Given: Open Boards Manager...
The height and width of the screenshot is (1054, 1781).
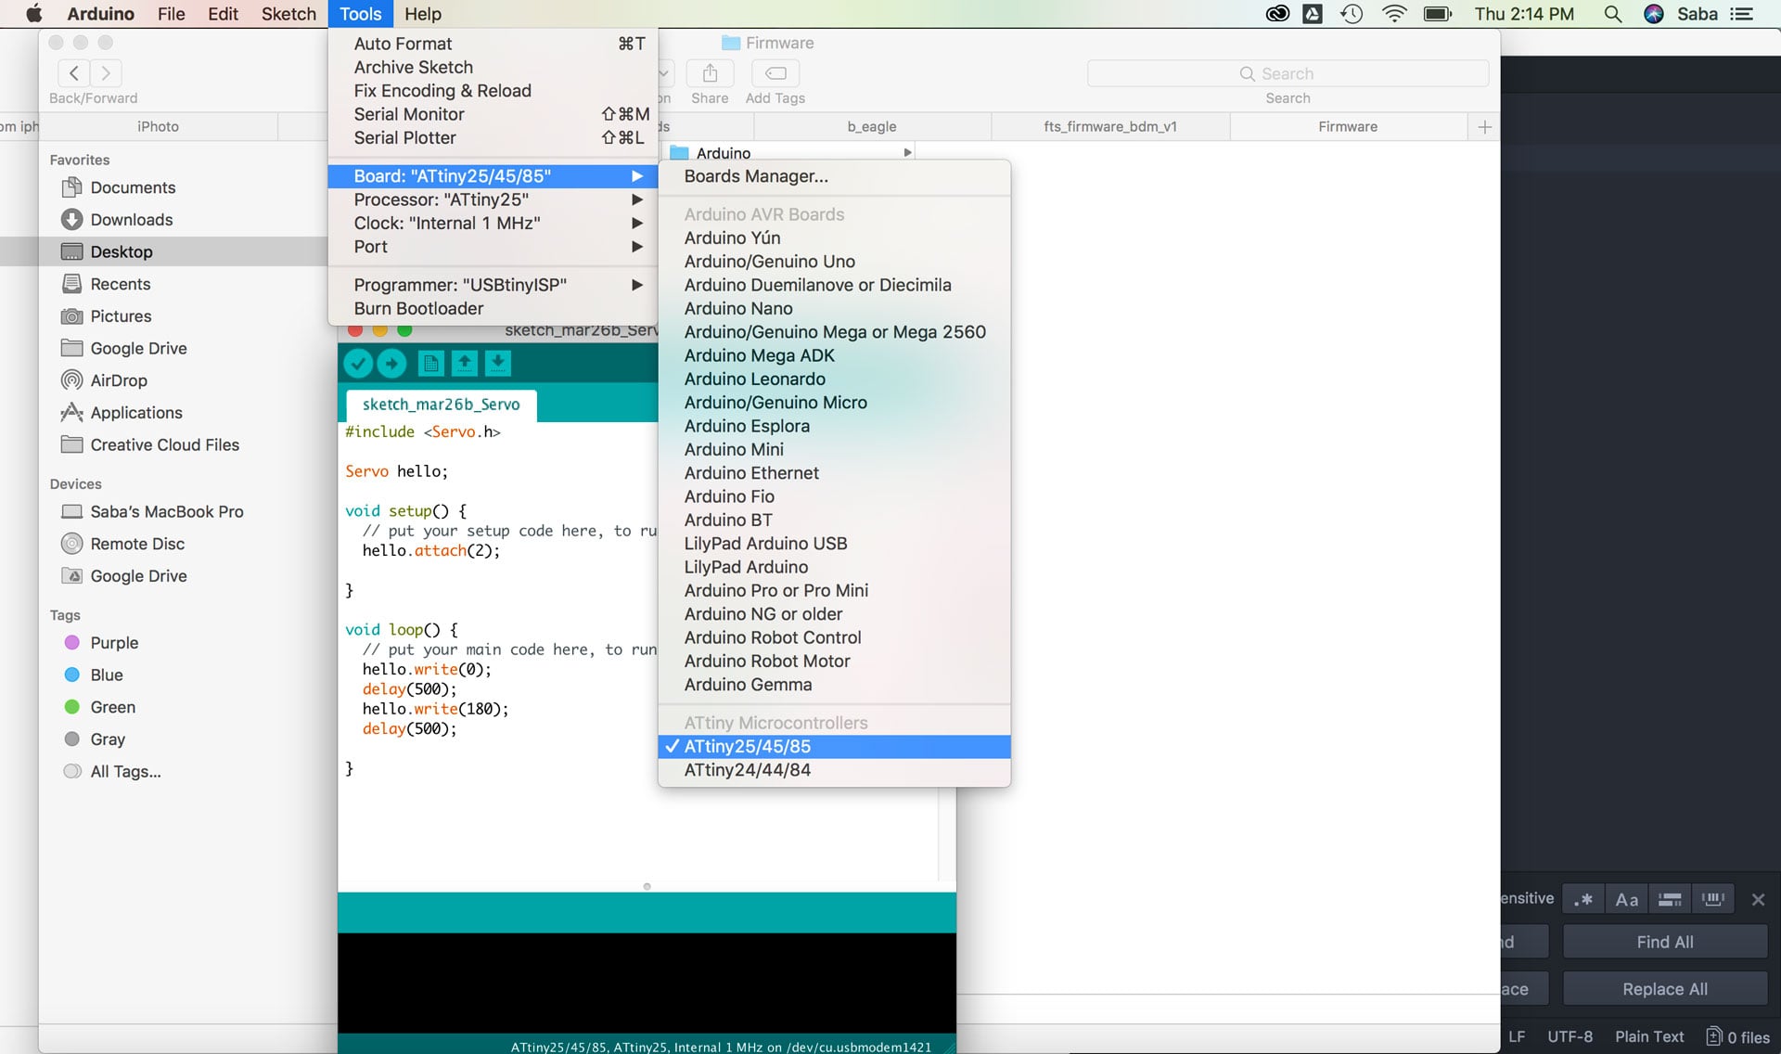Looking at the screenshot, I should tap(834, 176).
